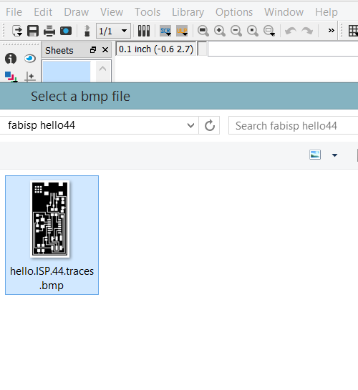The height and width of the screenshot is (390, 358).
Task: Click the zoom out magnifier icon
Action: (236, 31)
